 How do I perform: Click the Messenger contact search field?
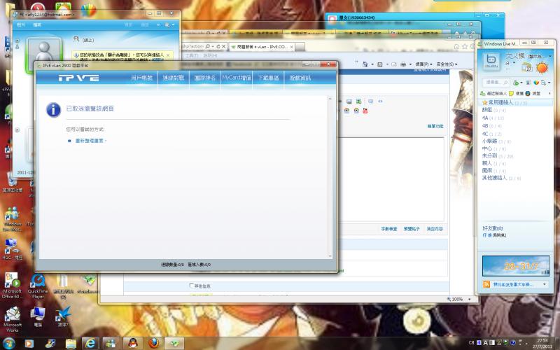[x=496, y=83]
